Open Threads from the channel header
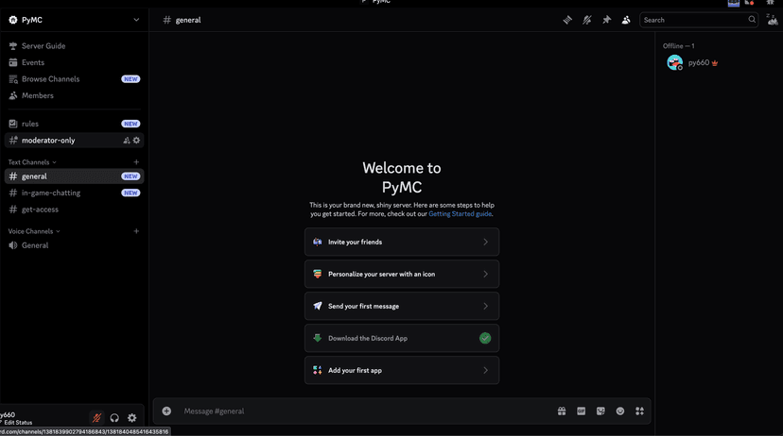Screen dimensions: 783x436 point(567,20)
